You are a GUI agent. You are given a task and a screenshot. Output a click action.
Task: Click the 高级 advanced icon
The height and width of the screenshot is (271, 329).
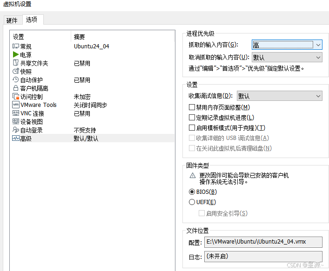pos(16,139)
